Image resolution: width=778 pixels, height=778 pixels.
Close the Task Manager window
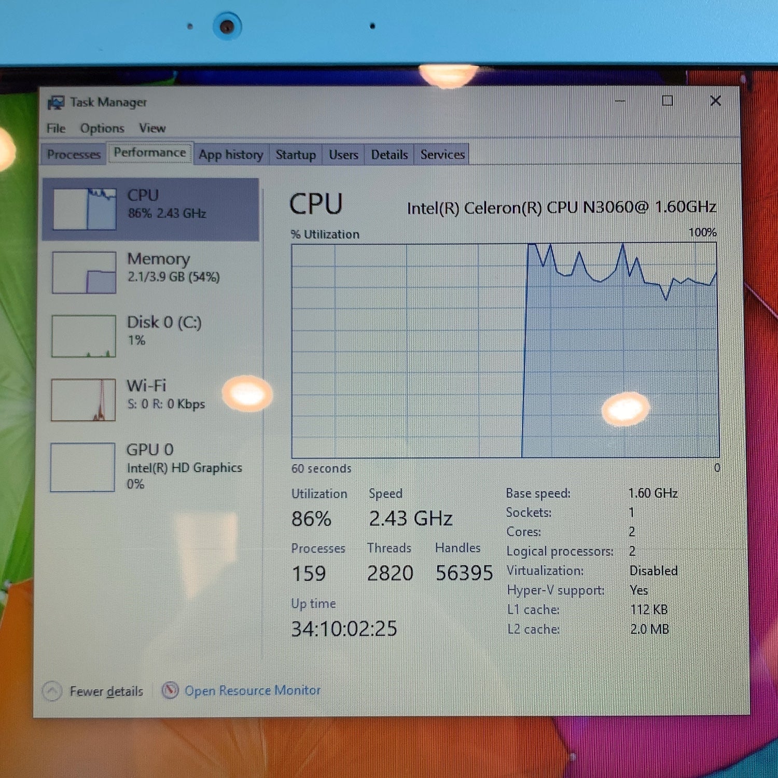click(x=715, y=101)
